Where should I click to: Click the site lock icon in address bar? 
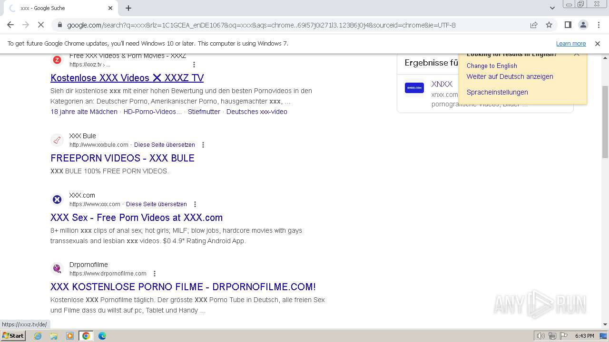59,25
